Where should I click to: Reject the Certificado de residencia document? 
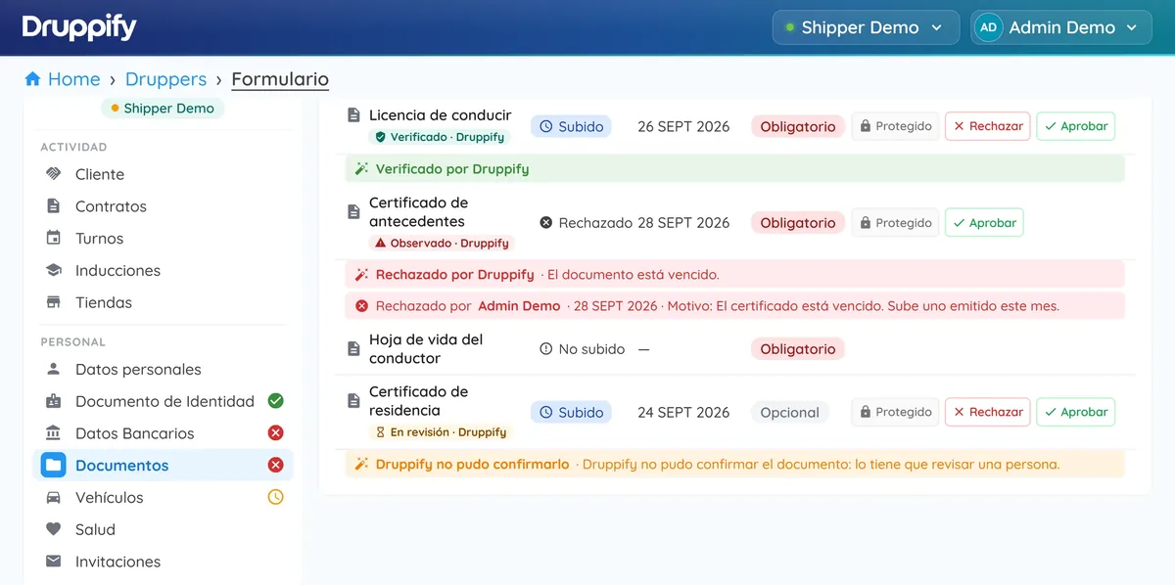point(987,412)
